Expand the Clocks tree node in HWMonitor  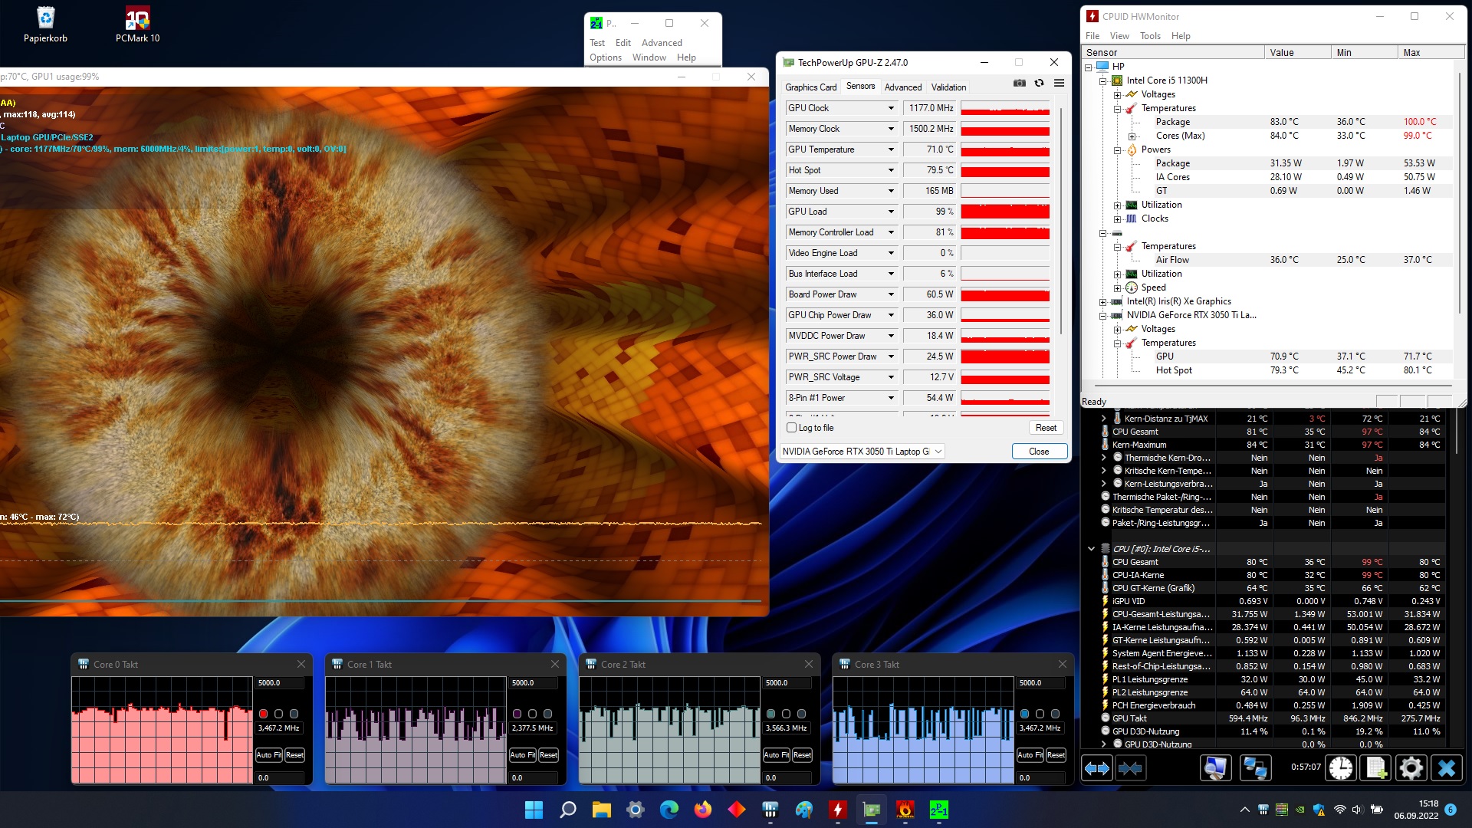(x=1117, y=219)
